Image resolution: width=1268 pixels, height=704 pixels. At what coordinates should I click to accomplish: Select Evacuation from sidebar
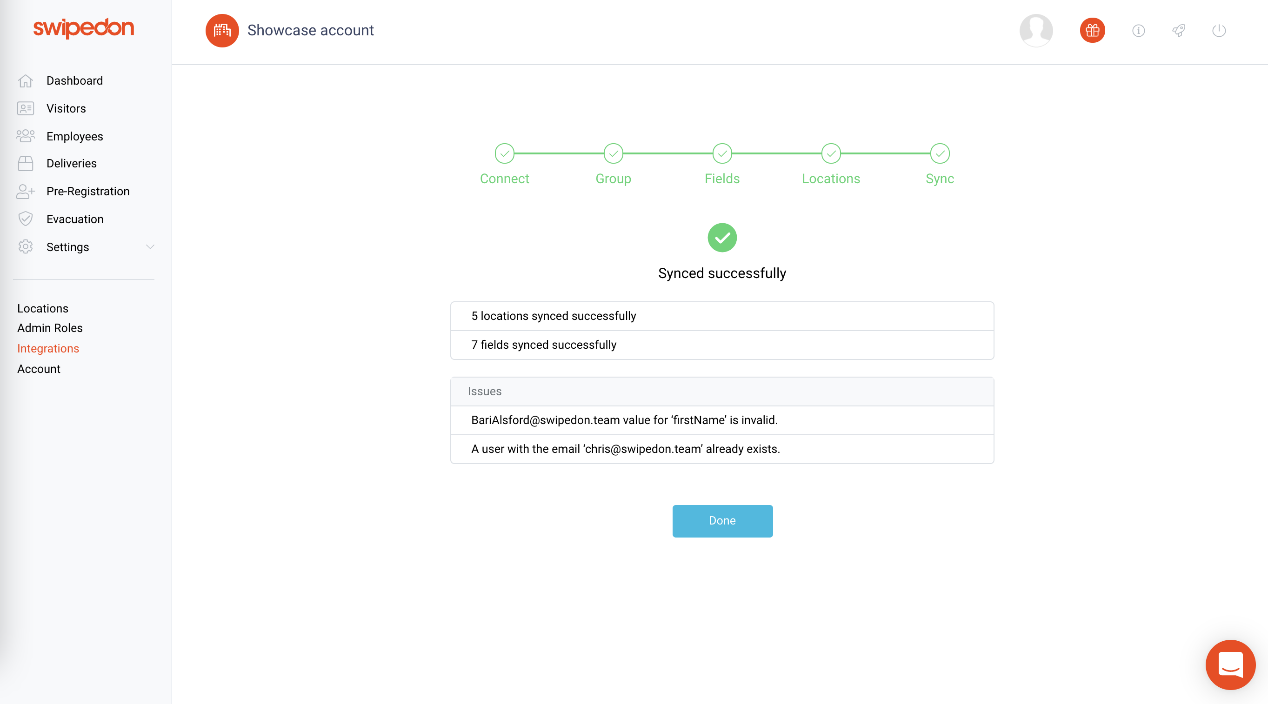75,219
